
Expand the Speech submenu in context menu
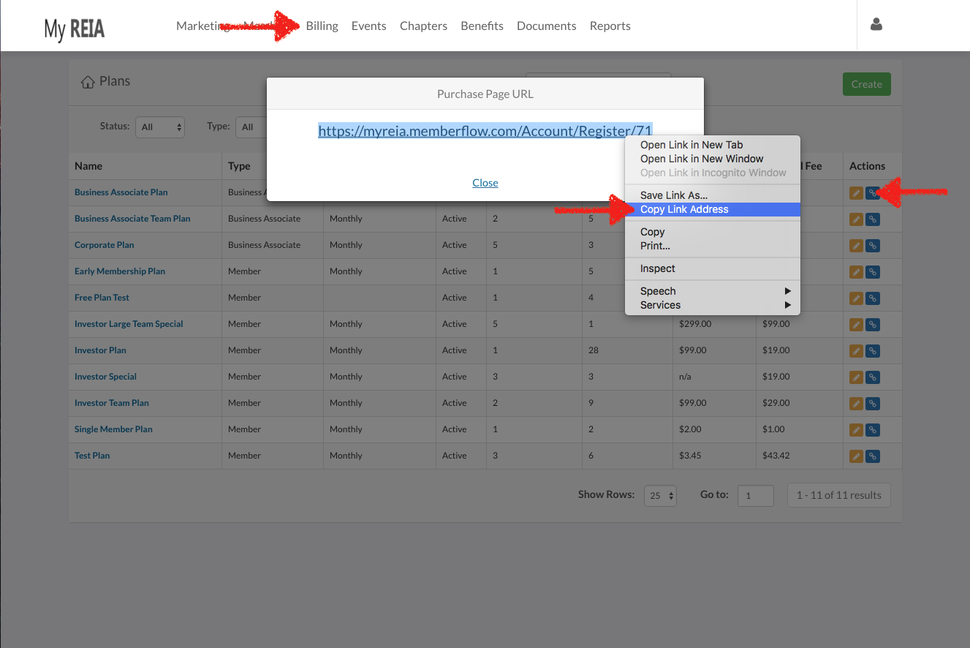point(713,291)
